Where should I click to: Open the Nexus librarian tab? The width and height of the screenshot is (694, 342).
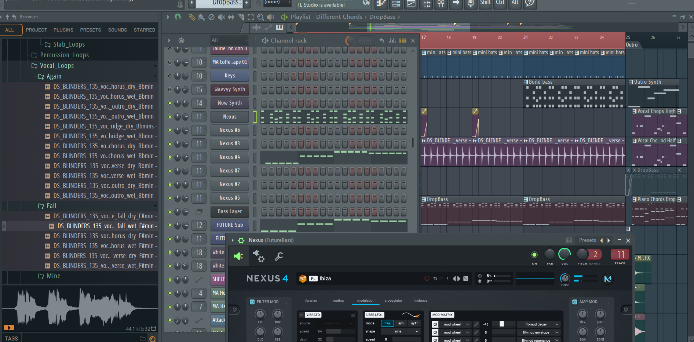[x=311, y=301]
